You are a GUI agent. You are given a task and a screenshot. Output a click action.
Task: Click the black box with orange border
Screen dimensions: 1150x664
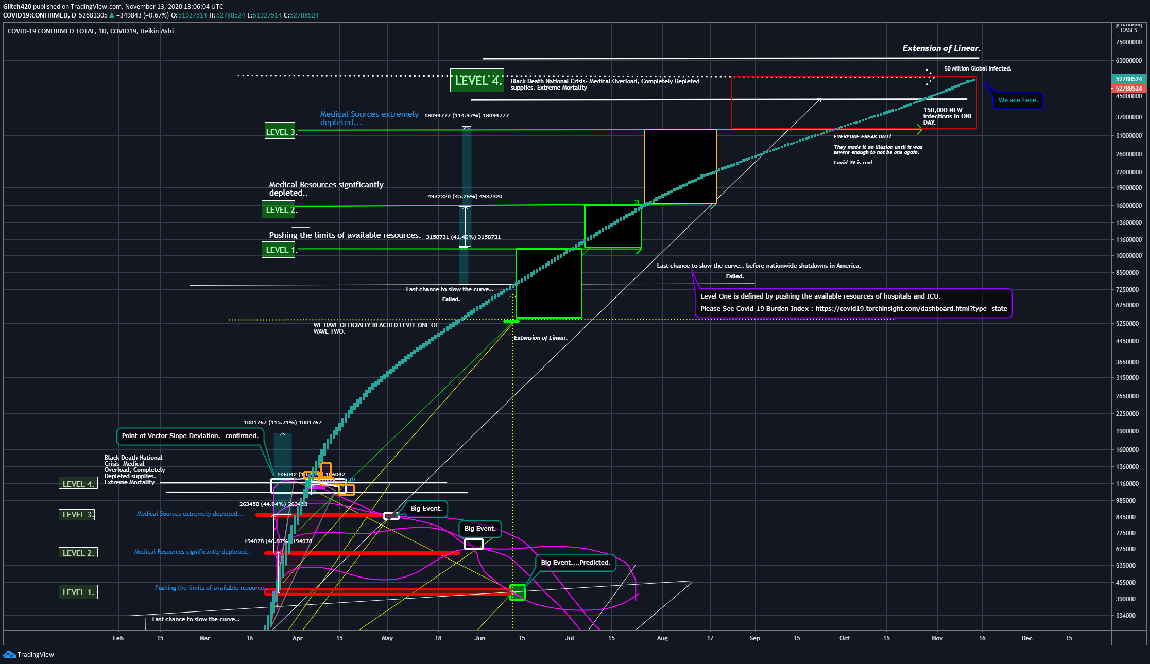pyautogui.click(x=680, y=167)
